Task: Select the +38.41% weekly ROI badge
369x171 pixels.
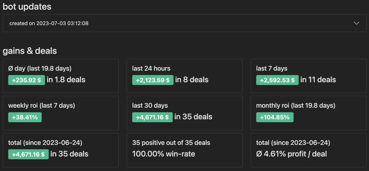Action: point(25,117)
